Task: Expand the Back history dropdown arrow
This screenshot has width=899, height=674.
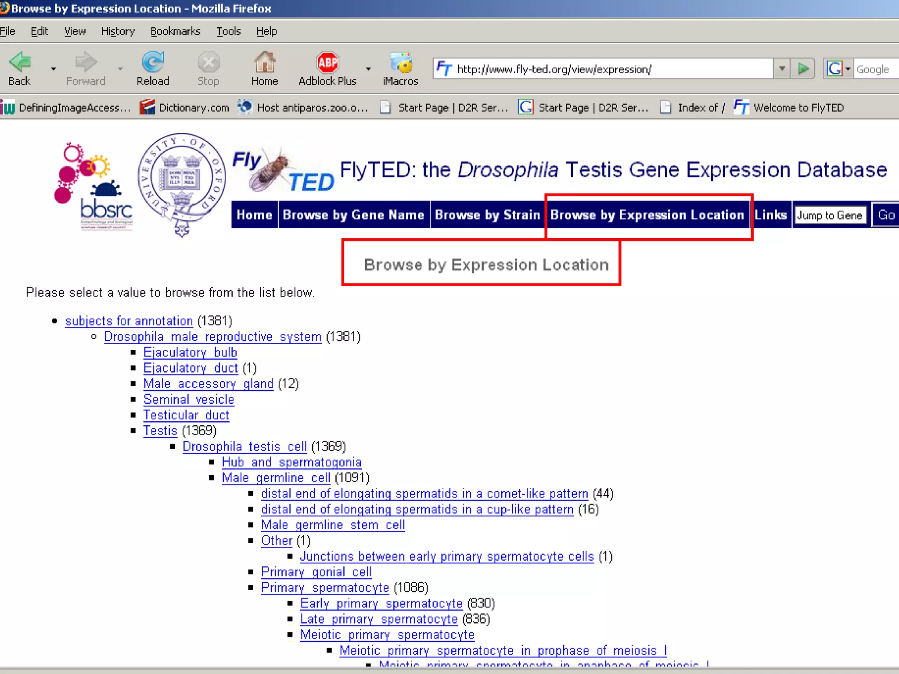Action: (x=54, y=69)
